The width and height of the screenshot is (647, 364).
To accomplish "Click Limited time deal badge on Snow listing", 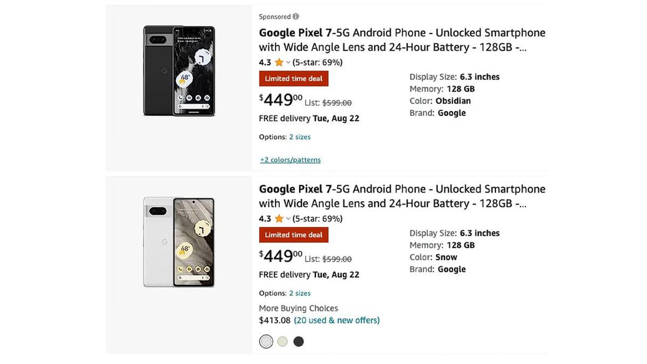I will [x=294, y=235].
